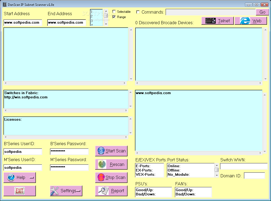
Task: Click in the End Address field
Action: point(66,23)
